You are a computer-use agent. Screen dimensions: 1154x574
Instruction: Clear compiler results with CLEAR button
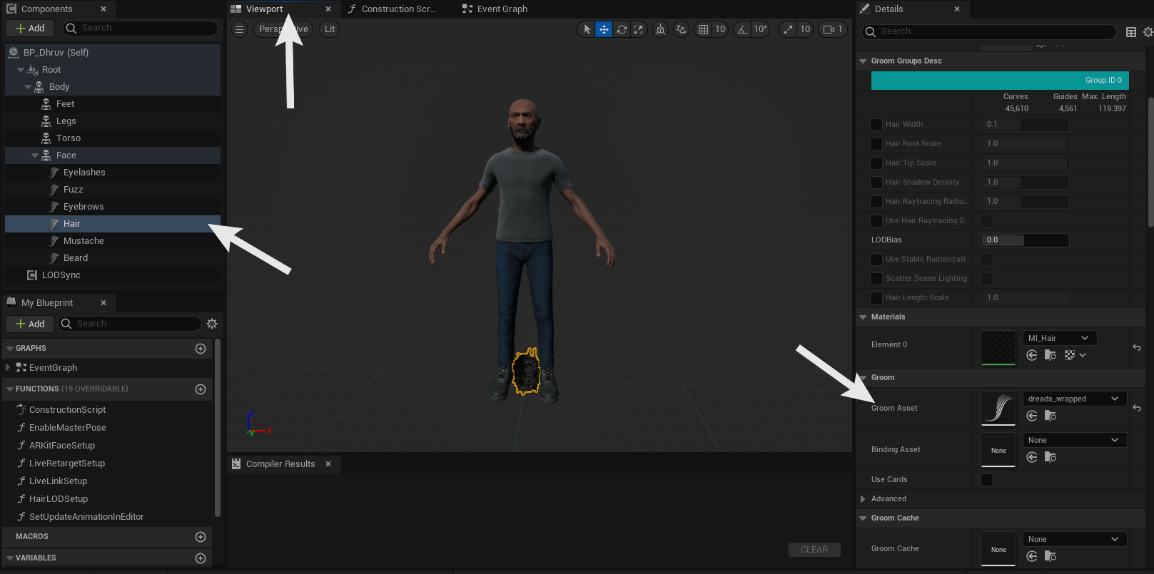tap(814, 550)
